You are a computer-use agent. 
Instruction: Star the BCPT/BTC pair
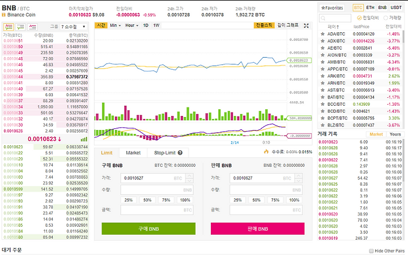coord(322,118)
